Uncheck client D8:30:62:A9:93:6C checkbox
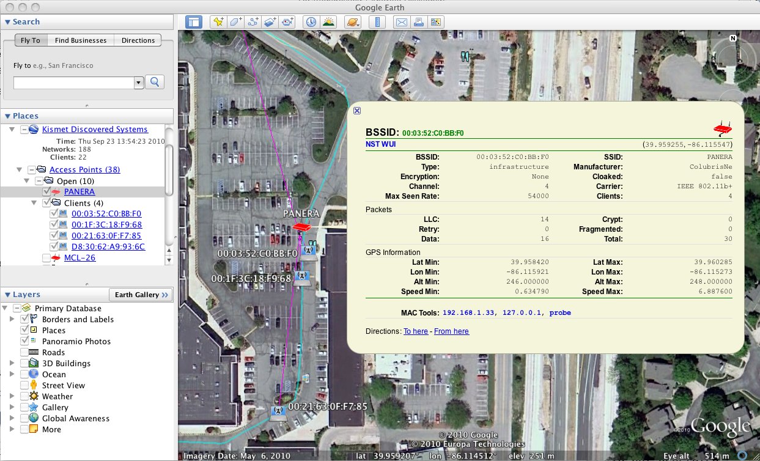This screenshot has height=461, width=760. [x=54, y=247]
